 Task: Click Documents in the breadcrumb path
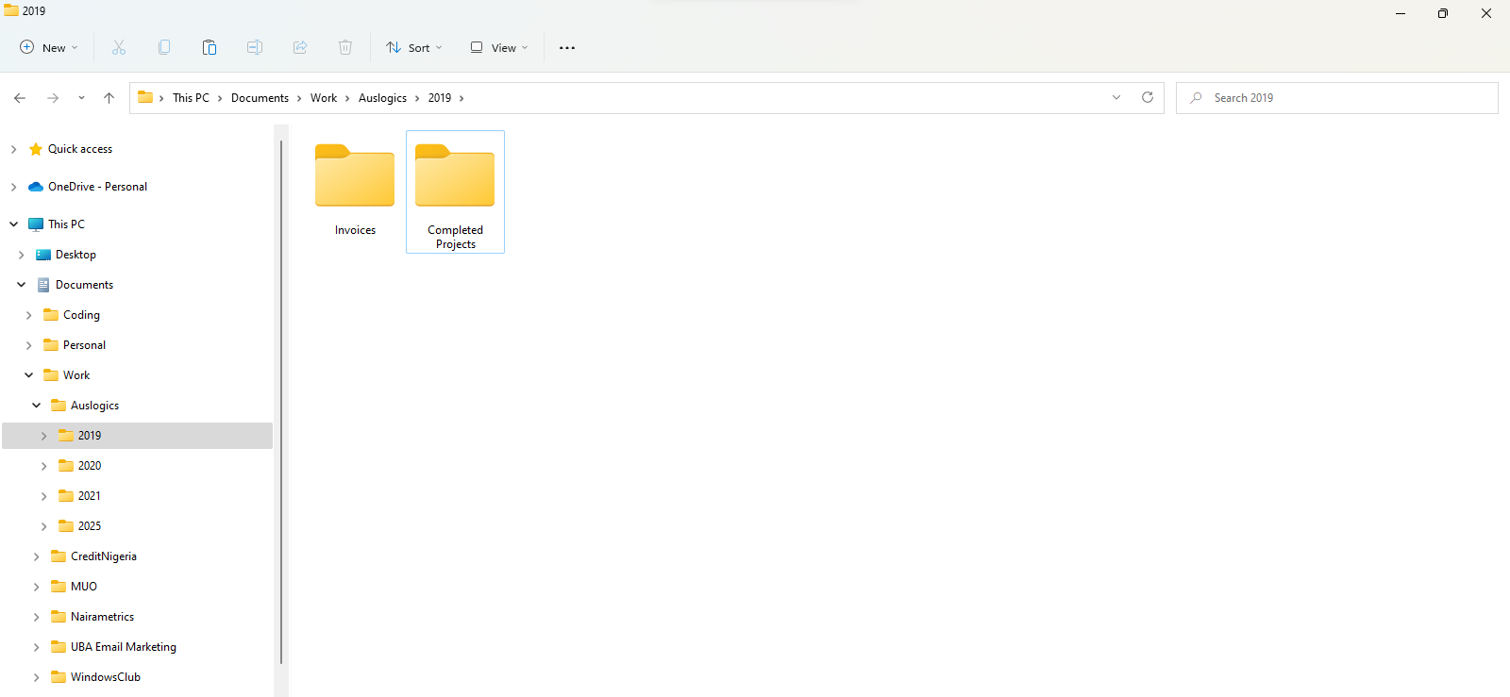point(260,98)
